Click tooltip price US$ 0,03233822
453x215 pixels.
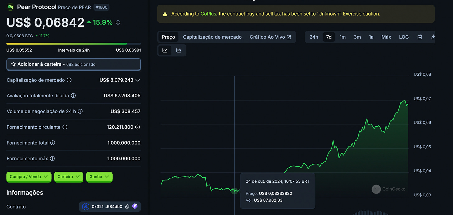tap(275, 194)
